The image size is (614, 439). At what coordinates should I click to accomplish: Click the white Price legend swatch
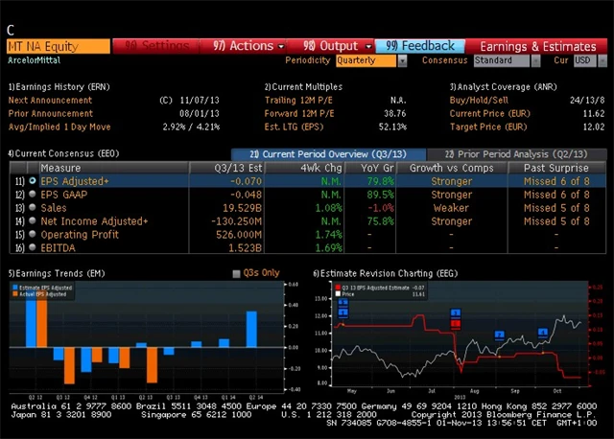coord(338,294)
